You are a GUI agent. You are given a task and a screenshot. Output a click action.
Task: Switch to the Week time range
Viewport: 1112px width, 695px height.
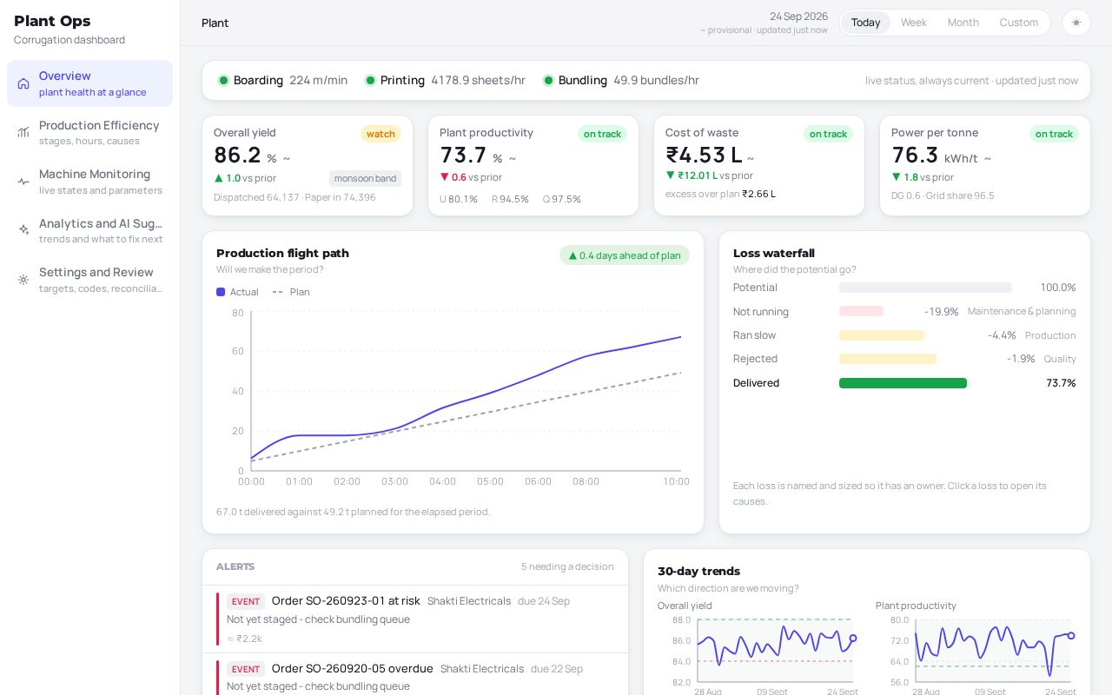point(914,23)
